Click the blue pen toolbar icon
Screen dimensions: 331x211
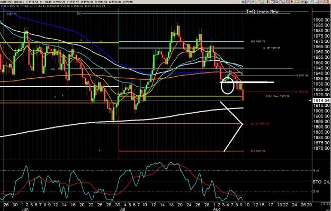(x=302, y=2)
